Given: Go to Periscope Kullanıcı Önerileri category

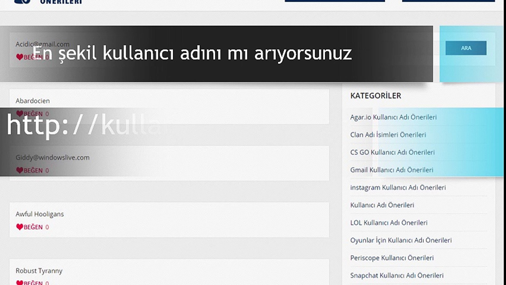Looking at the screenshot, I should pos(392,258).
